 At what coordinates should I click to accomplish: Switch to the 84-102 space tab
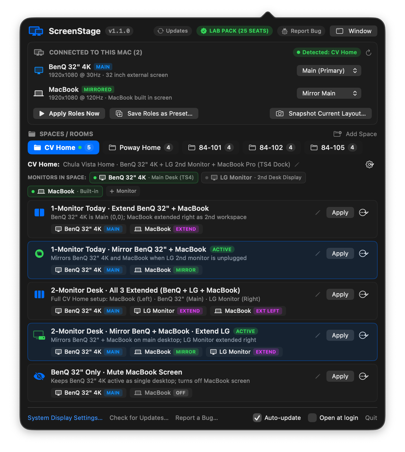coord(272,147)
